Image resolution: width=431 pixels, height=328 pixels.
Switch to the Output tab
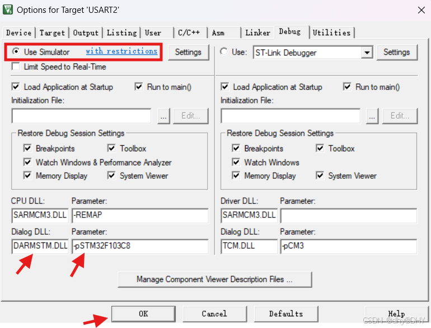[x=86, y=32]
